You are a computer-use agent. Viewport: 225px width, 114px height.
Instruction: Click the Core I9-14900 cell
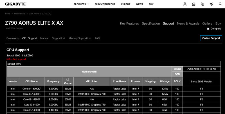pyautogui.click(x=32, y=105)
